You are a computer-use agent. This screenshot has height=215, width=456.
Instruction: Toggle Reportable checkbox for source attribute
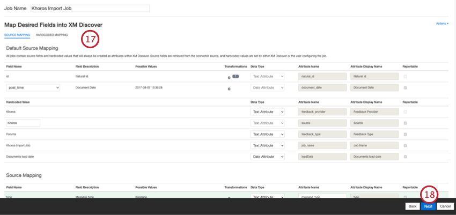[x=405, y=123]
